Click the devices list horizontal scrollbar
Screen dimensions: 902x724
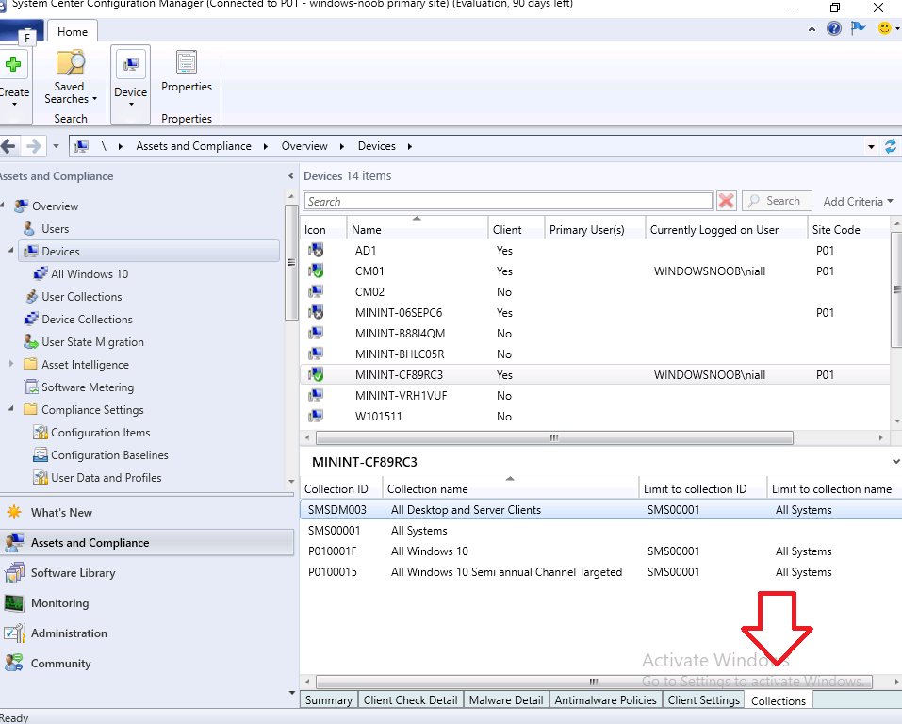point(554,438)
